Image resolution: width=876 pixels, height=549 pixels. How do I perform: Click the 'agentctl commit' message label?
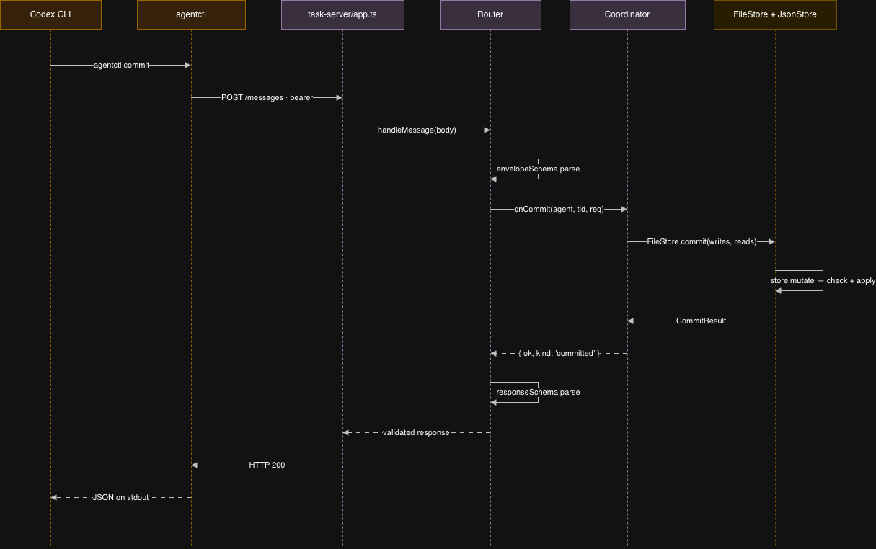[121, 65]
